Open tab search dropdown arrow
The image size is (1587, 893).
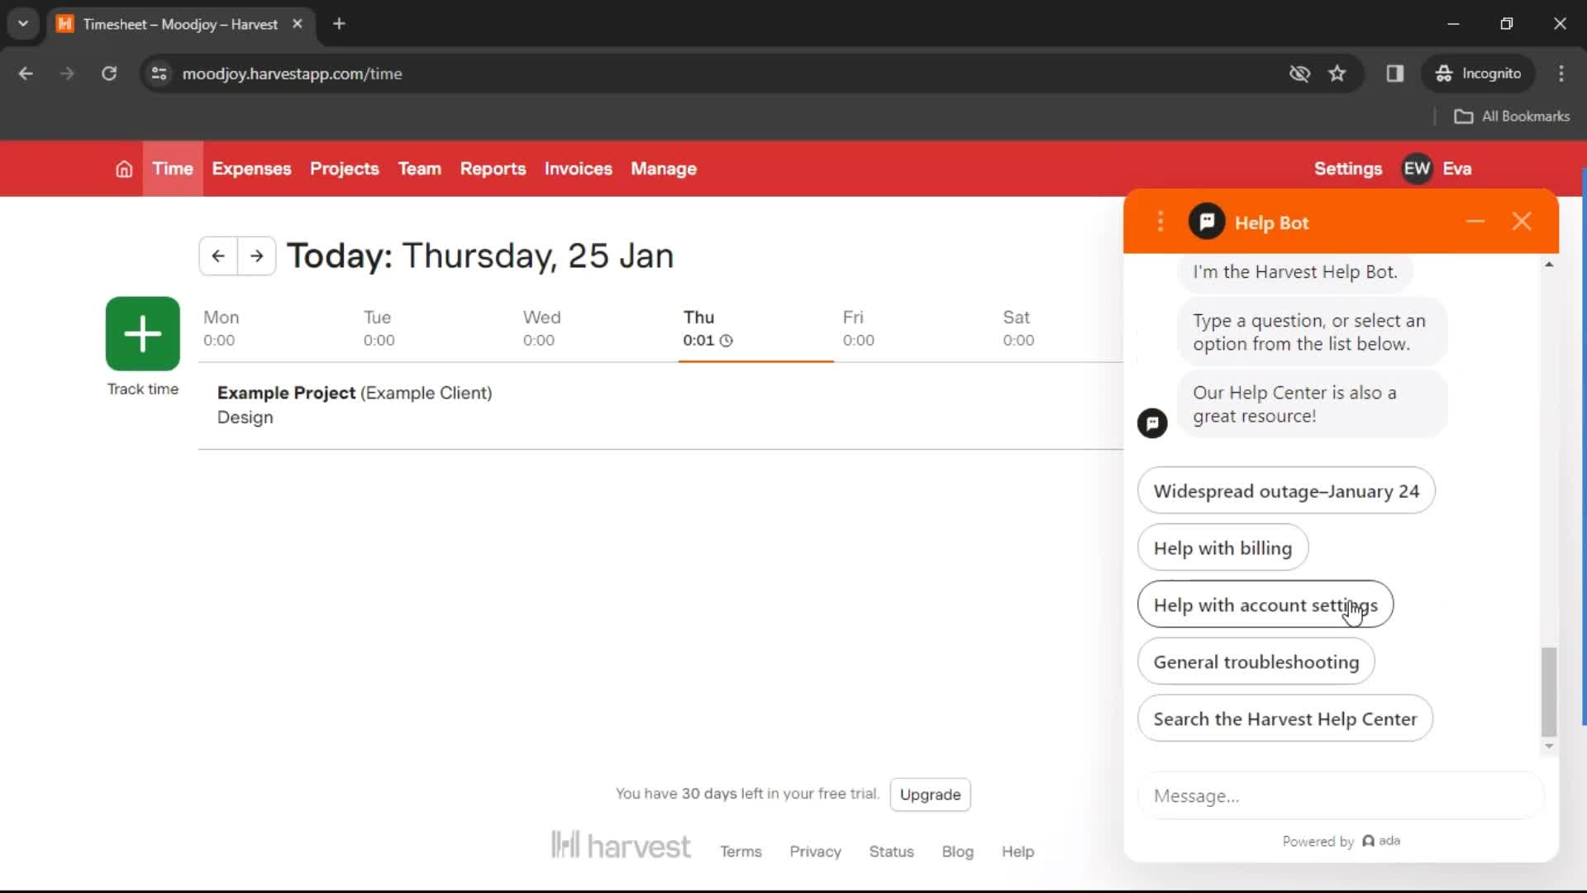tap(23, 24)
